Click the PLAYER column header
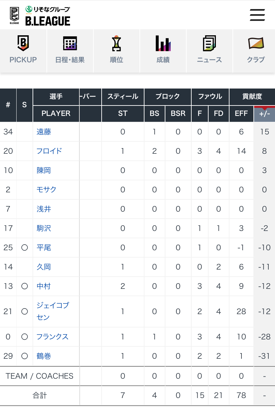The image size is (275, 417). tap(56, 113)
